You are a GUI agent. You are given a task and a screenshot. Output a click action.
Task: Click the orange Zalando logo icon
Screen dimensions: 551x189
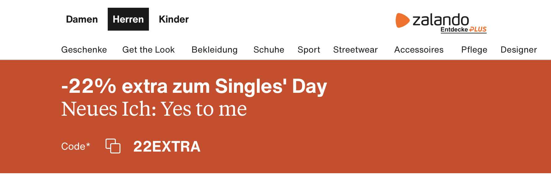pos(402,20)
